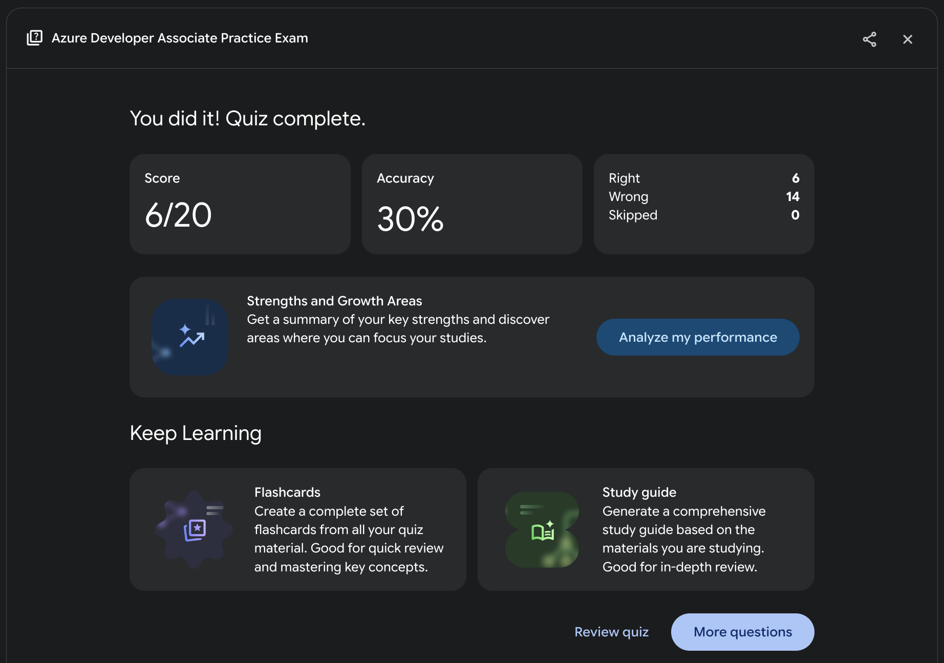Open the Review quiz link

(x=611, y=632)
